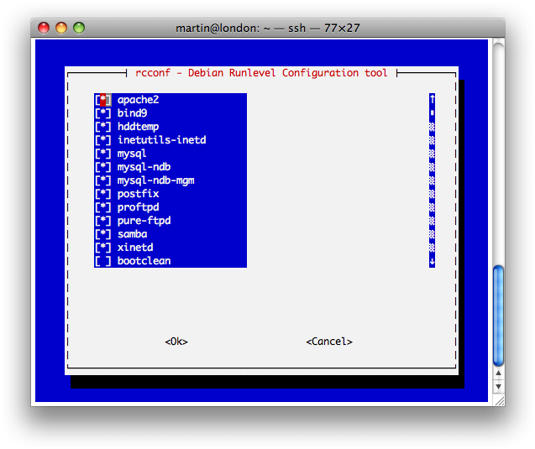Confirm with the <Ok> button
535x449 pixels.
(176, 342)
